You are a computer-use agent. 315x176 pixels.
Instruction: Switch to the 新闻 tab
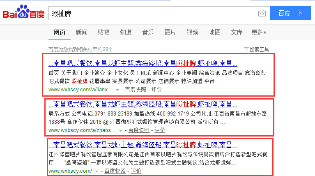[81, 32]
